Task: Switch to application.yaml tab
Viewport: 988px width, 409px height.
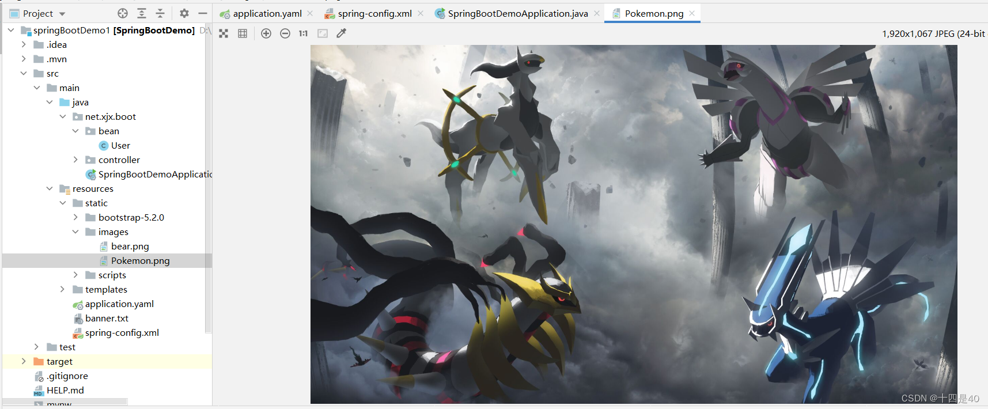Action: coord(267,13)
